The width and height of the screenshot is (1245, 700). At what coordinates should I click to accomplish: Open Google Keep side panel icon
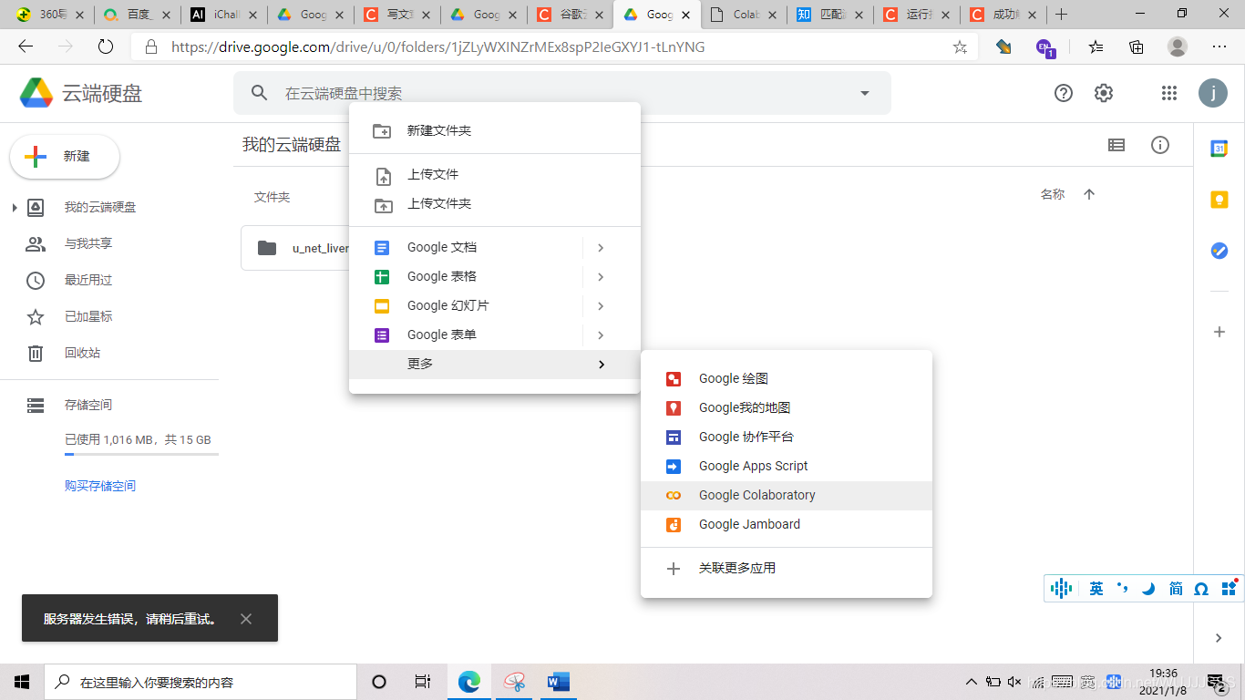point(1219,200)
